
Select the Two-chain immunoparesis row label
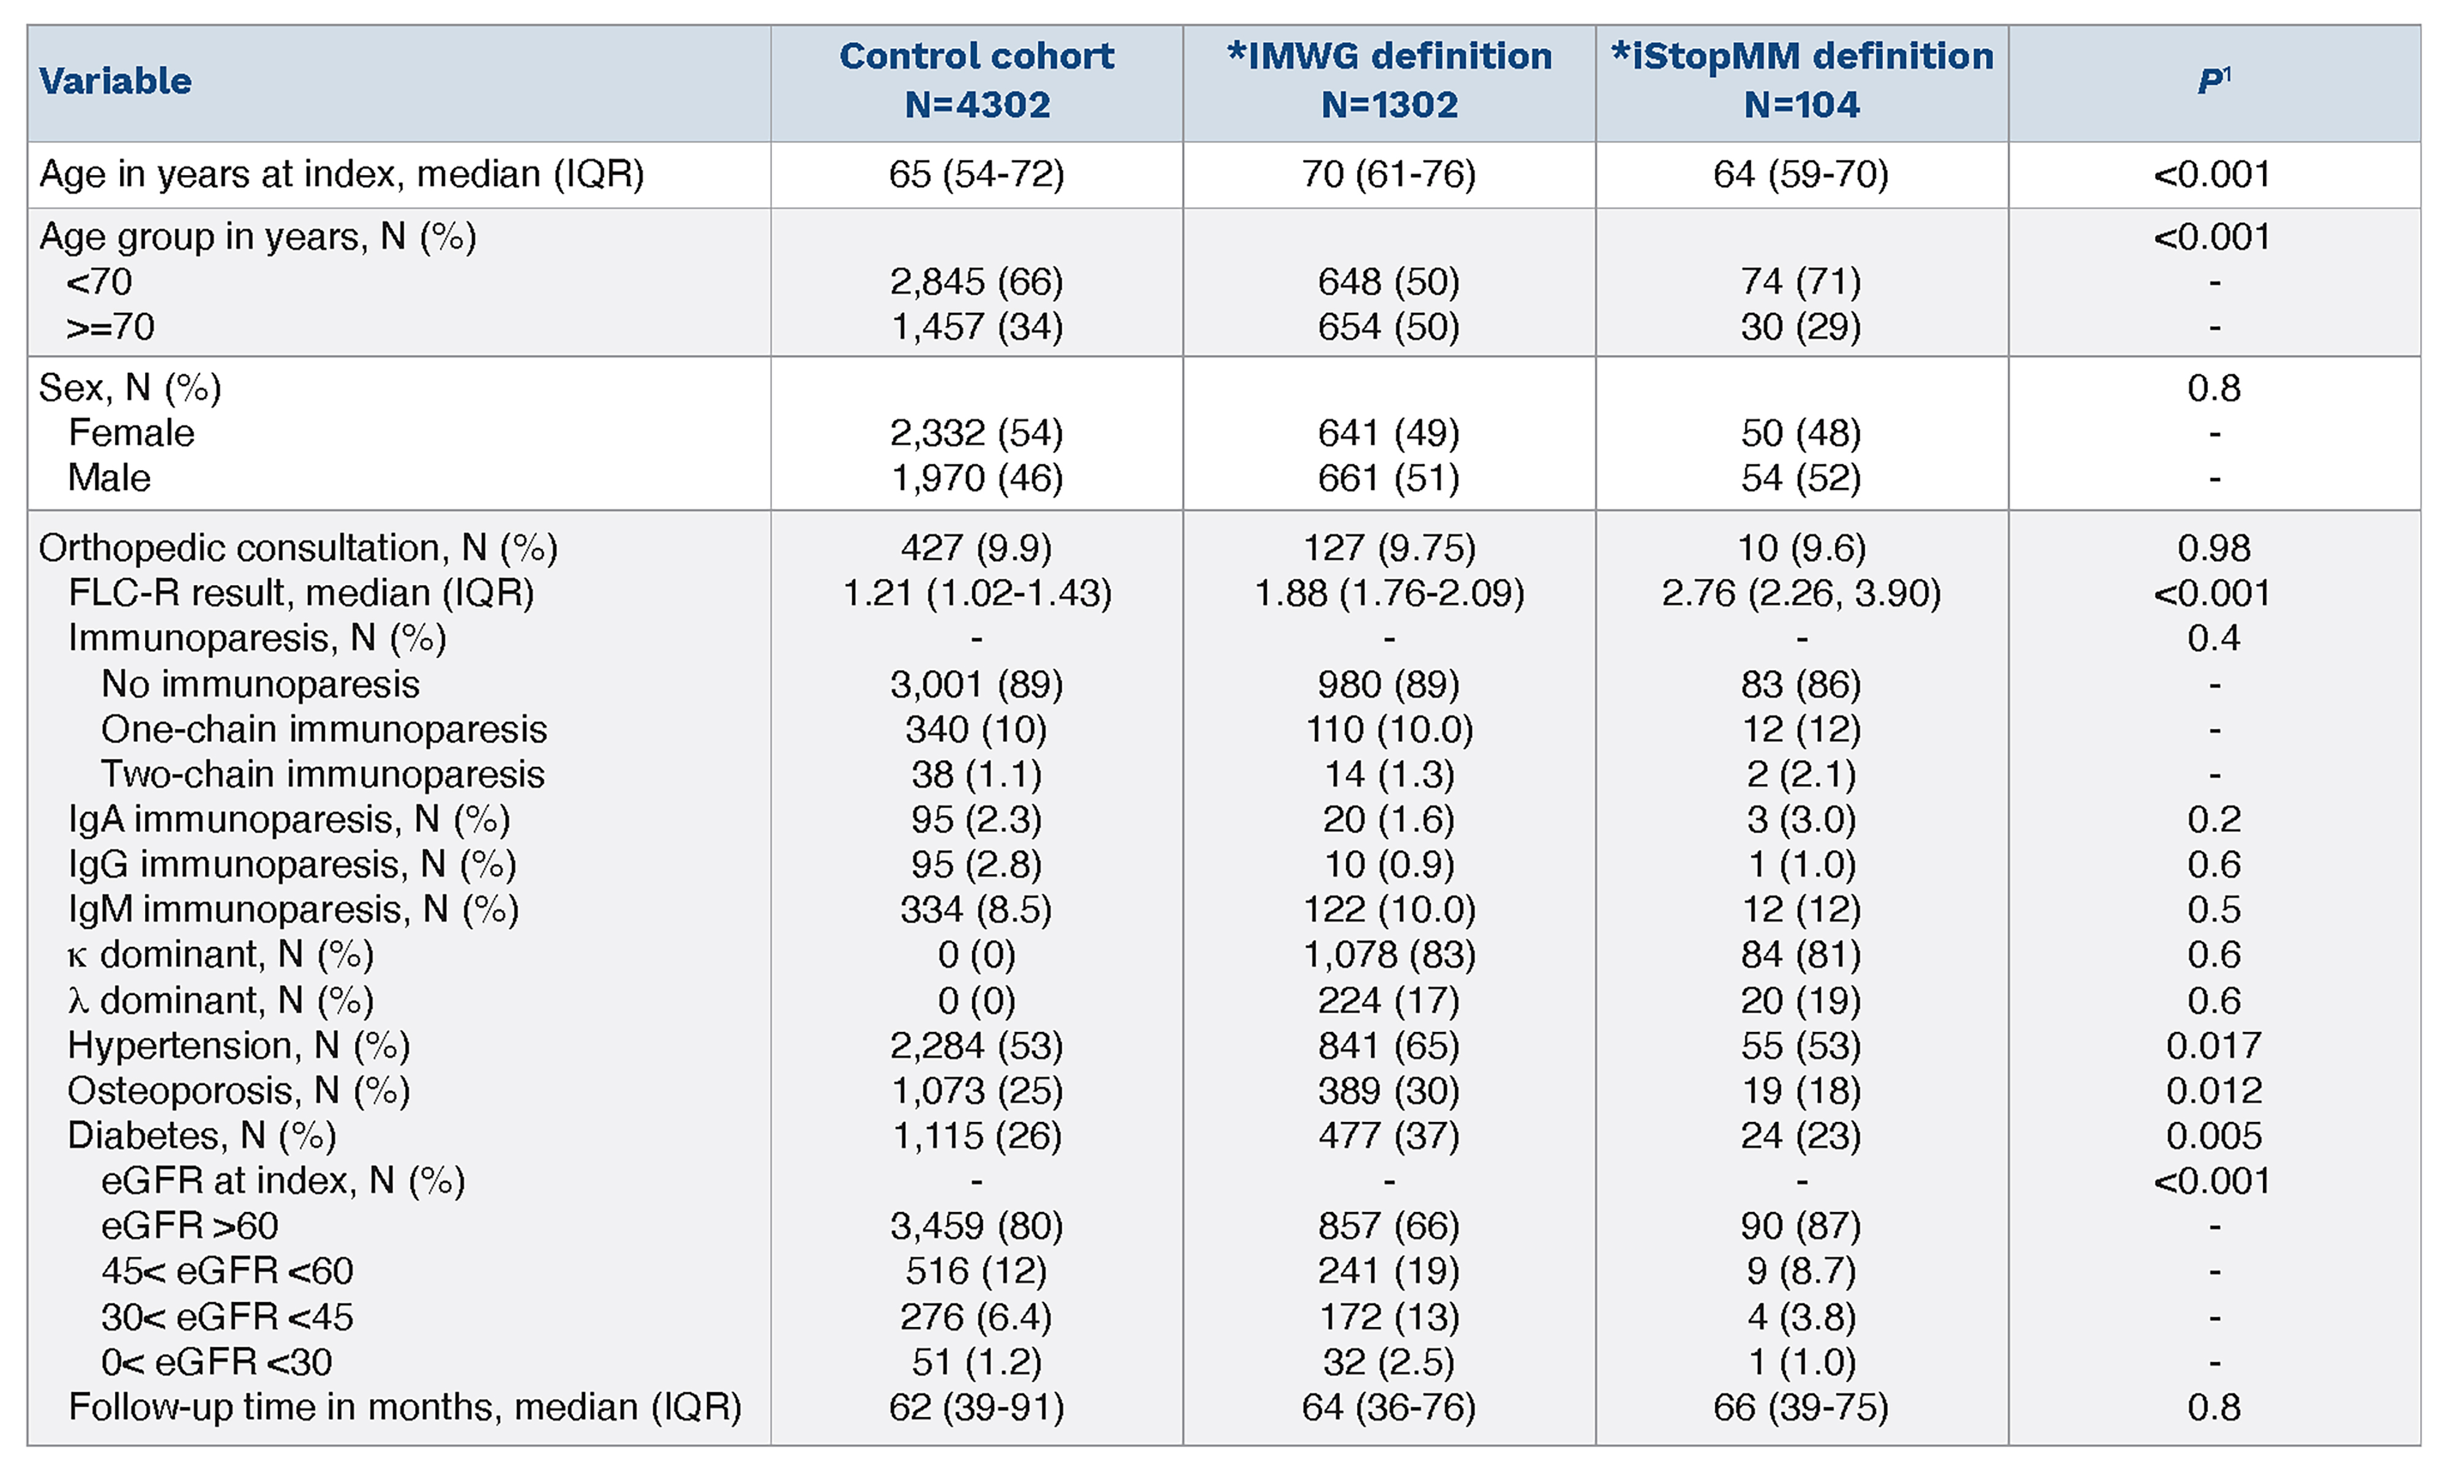323,775
